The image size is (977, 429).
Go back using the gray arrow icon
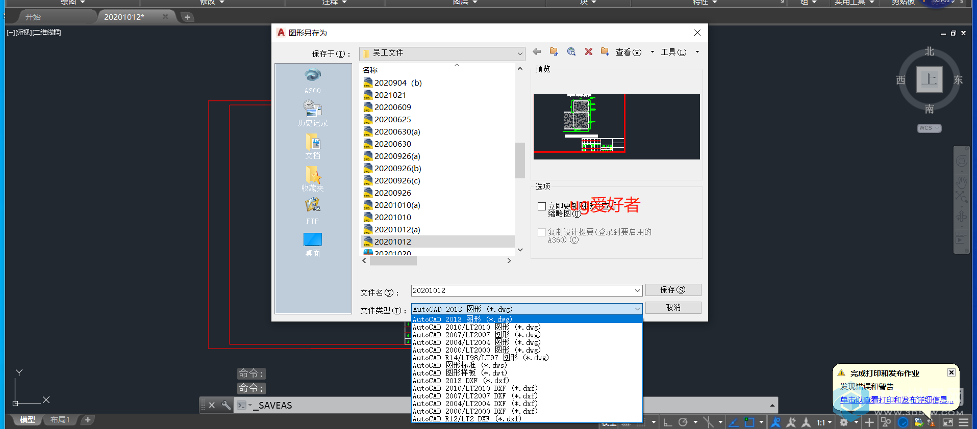[x=537, y=51]
